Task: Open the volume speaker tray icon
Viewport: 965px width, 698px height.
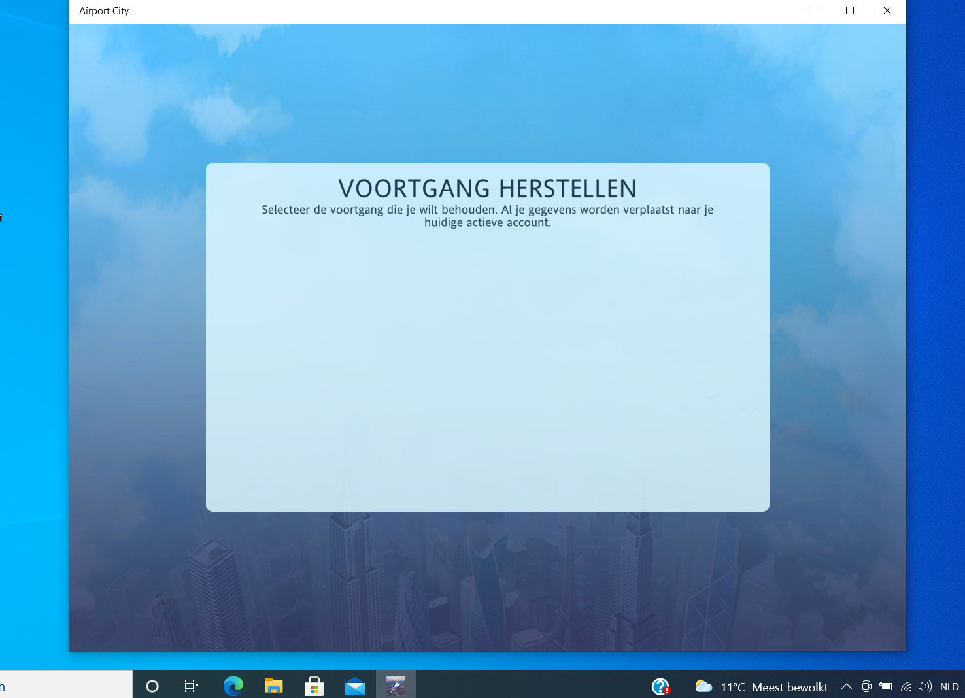Action: 924,686
